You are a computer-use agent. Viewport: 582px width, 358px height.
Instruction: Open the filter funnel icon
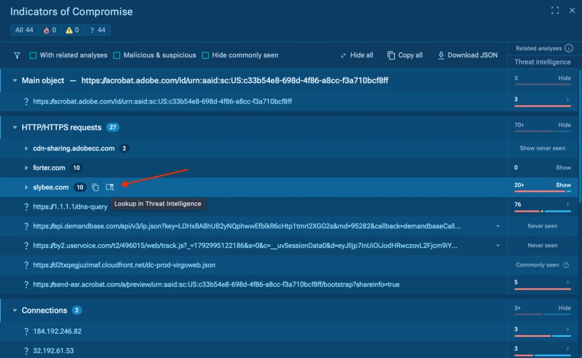[17, 55]
